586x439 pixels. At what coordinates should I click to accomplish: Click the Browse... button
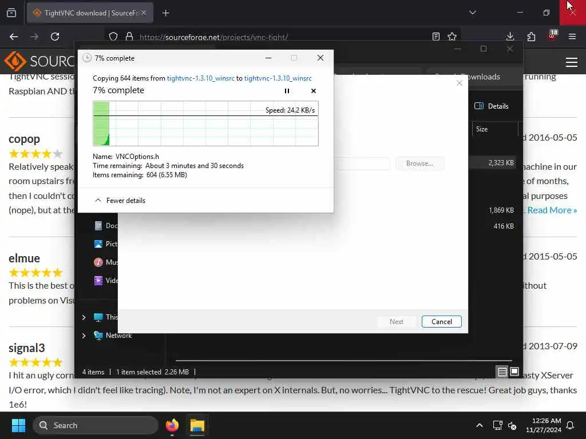tap(419, 163)
